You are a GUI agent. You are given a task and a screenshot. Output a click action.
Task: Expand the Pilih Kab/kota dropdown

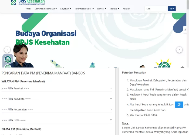point(57,99)
